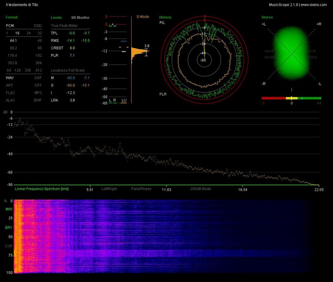Select MP3 file format
The width and height of the screenshot is (333, 282).
[x=38, y=92]
